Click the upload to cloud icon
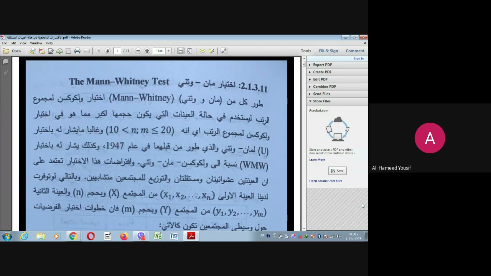This screenshot has width=491, height=276. click(59, 51)
